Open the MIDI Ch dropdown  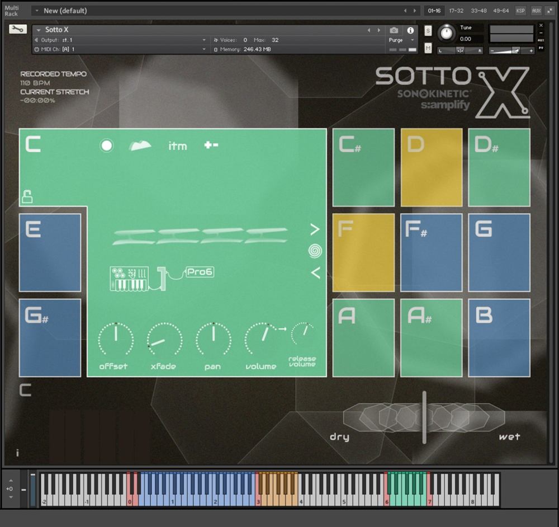tap(120, 49)
